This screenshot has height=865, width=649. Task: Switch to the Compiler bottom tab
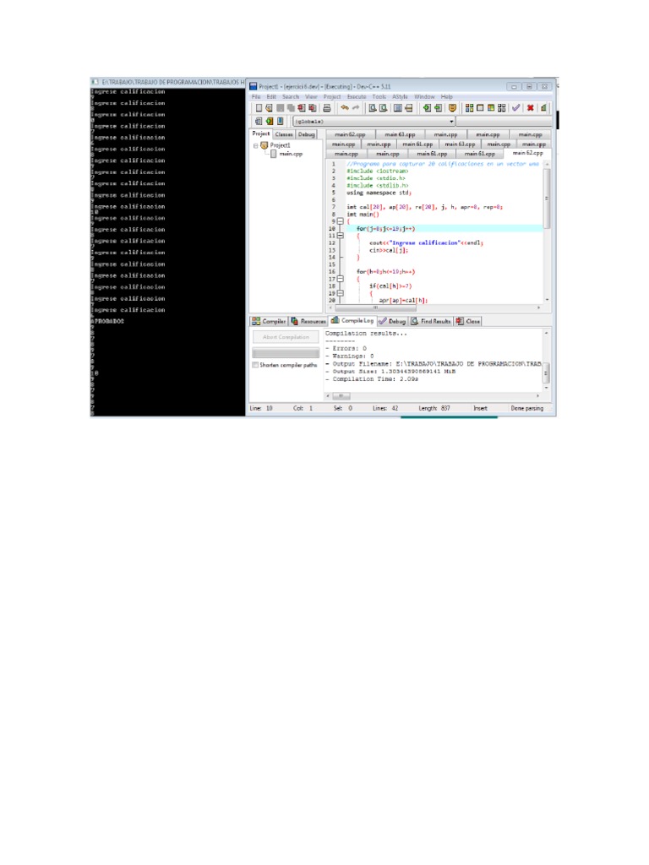(269, 321)
